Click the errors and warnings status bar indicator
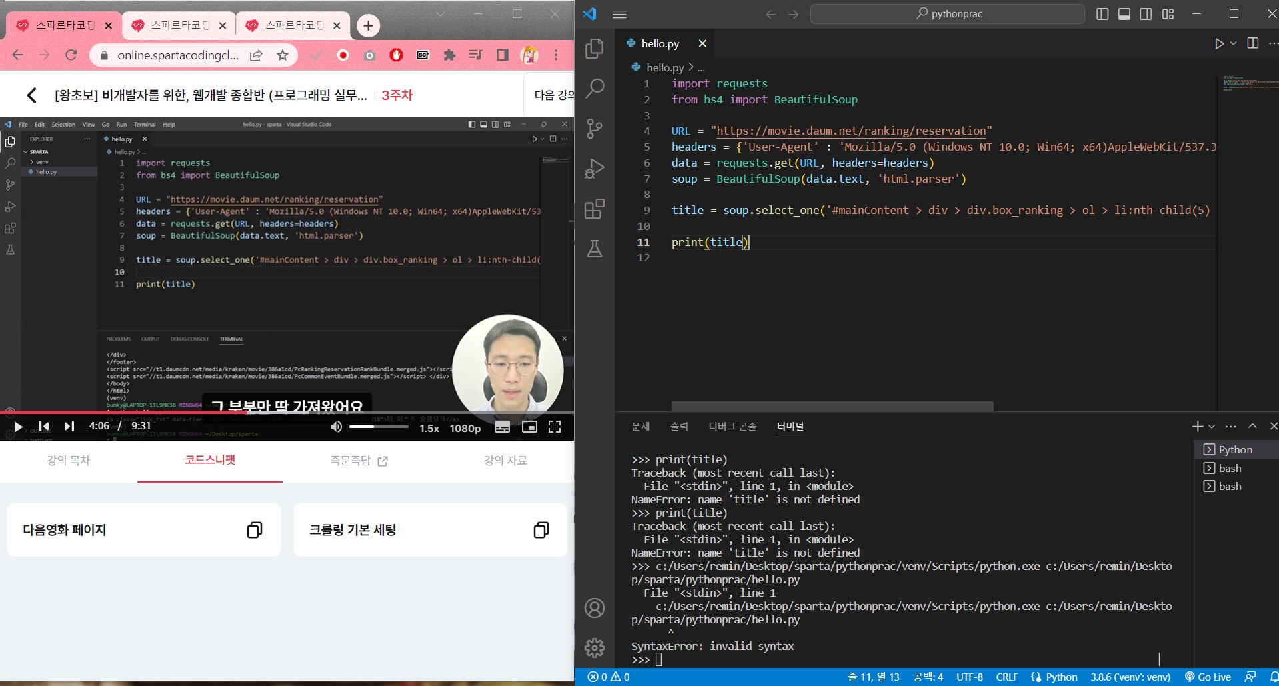This screenshot has height=686, width=1279. point(609,677)
